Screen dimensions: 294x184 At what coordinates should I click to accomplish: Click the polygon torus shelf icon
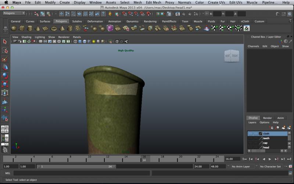pos(54,28)
